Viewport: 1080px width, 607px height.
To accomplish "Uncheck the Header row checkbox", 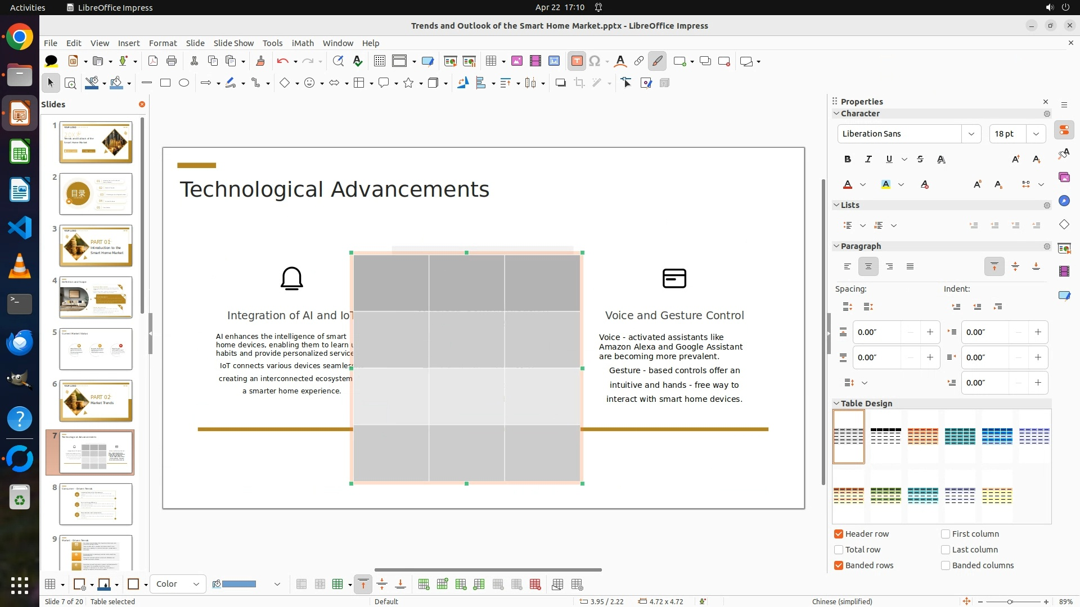I will pyautogui.click(x=839, y=534).
